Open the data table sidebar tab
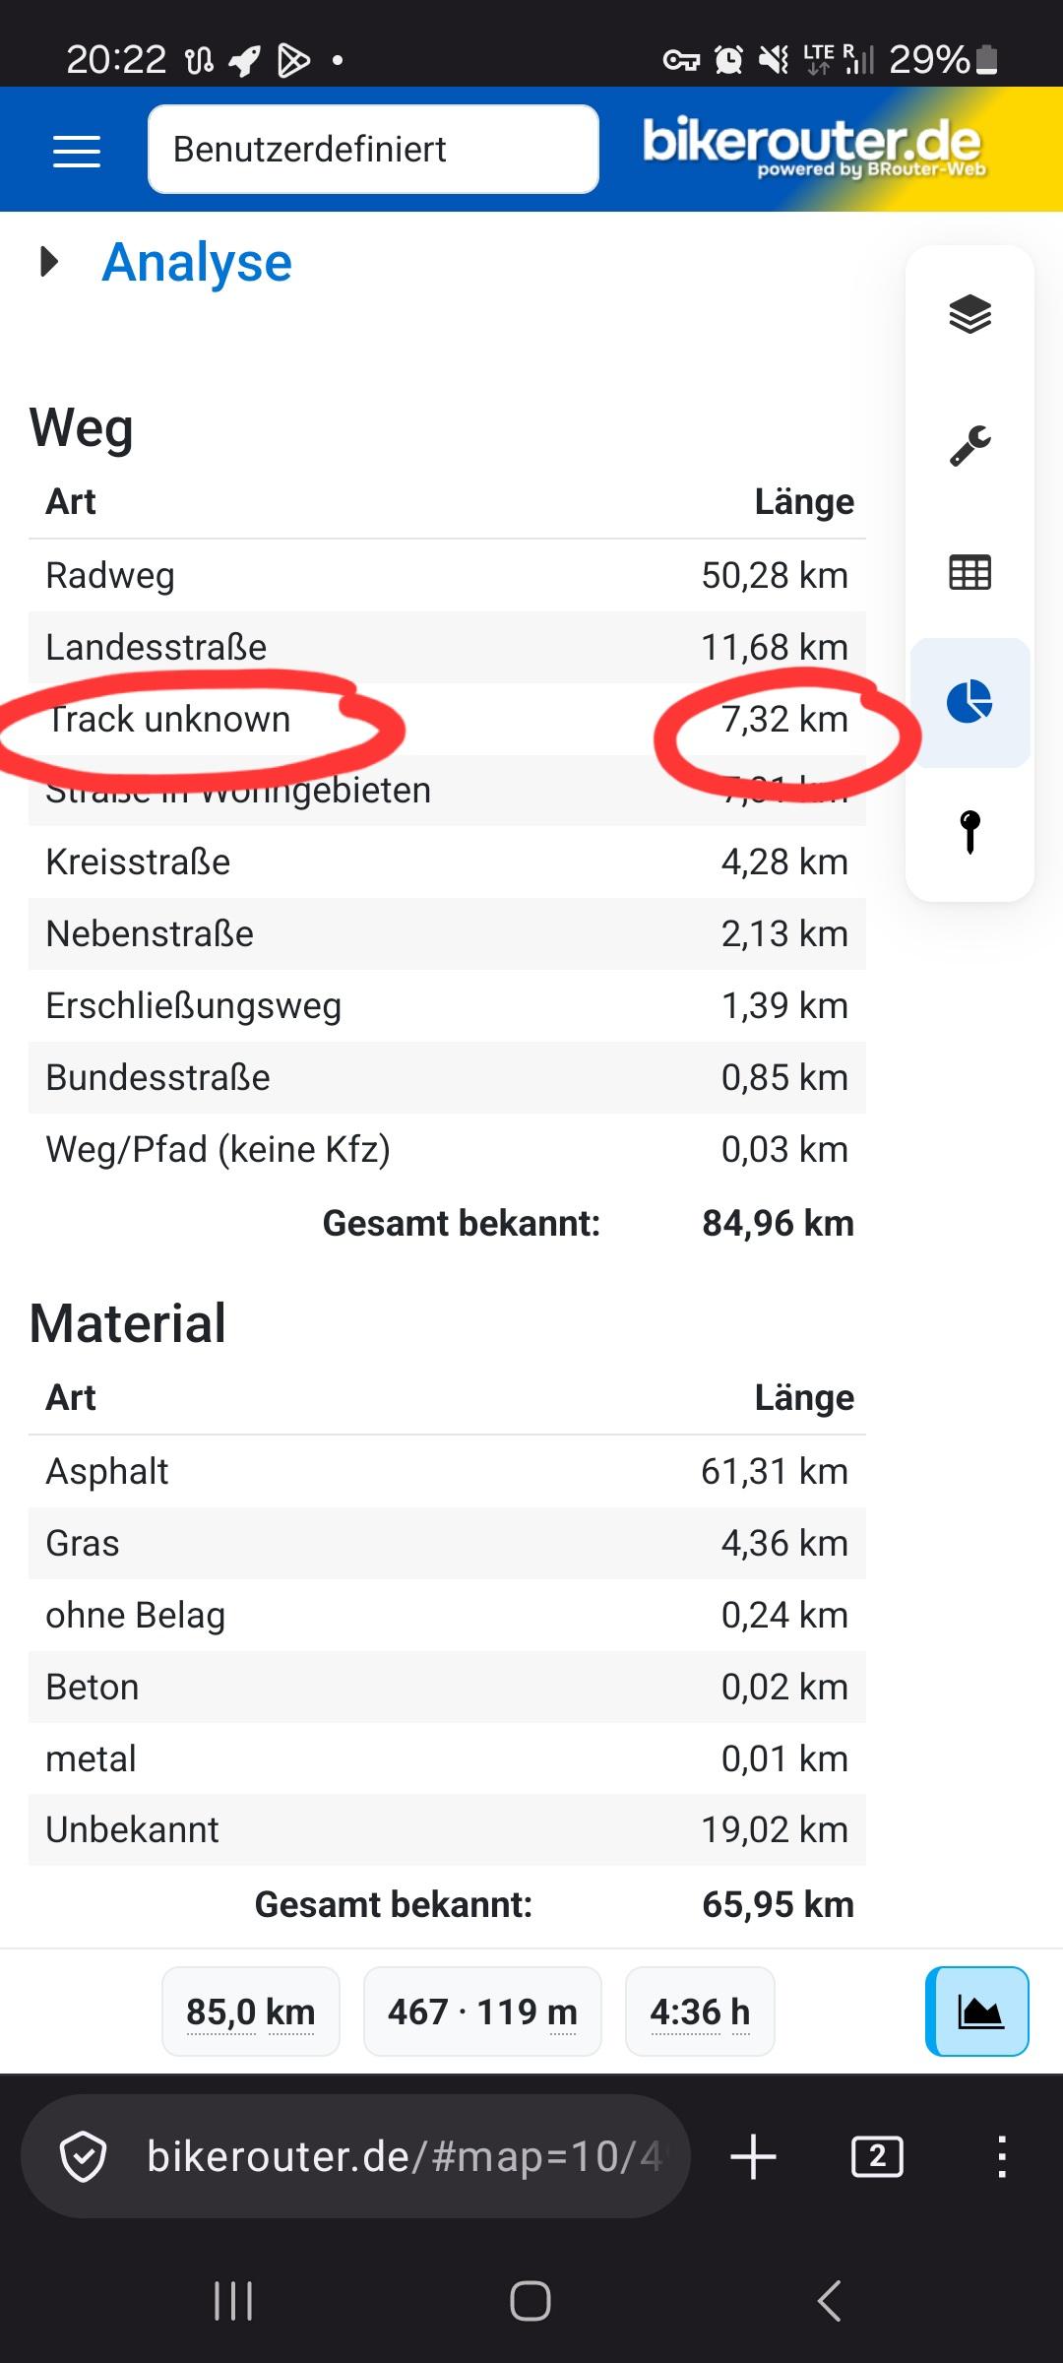The image size is (1063, 2363). click(x=969, y=573)
